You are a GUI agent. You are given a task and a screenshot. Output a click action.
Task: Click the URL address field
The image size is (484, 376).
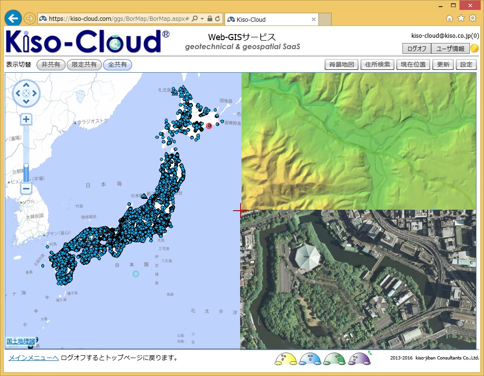tap(118, 18)
